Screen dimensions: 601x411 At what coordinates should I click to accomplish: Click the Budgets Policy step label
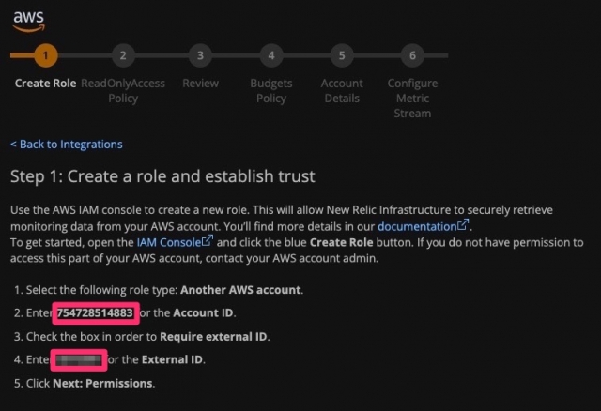point(271,91)
